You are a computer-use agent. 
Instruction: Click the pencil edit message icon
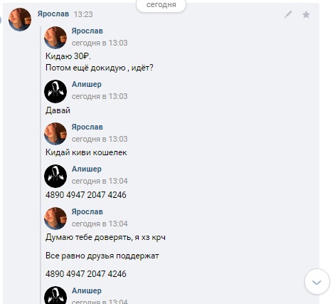coord(288,14)
